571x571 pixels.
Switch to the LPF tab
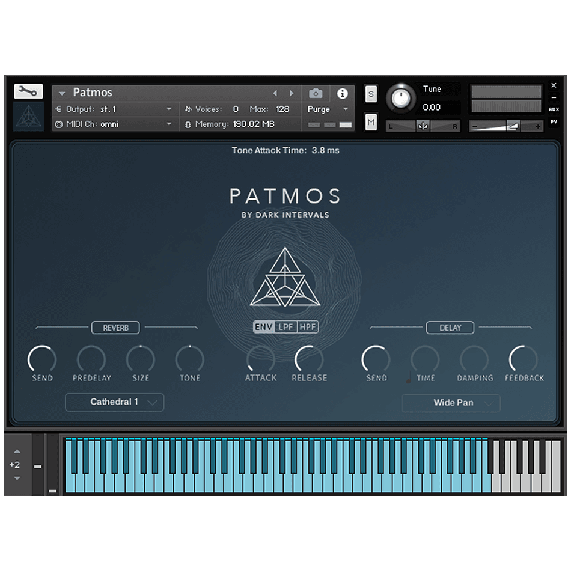pyautogui.click(x=285, y=327)
